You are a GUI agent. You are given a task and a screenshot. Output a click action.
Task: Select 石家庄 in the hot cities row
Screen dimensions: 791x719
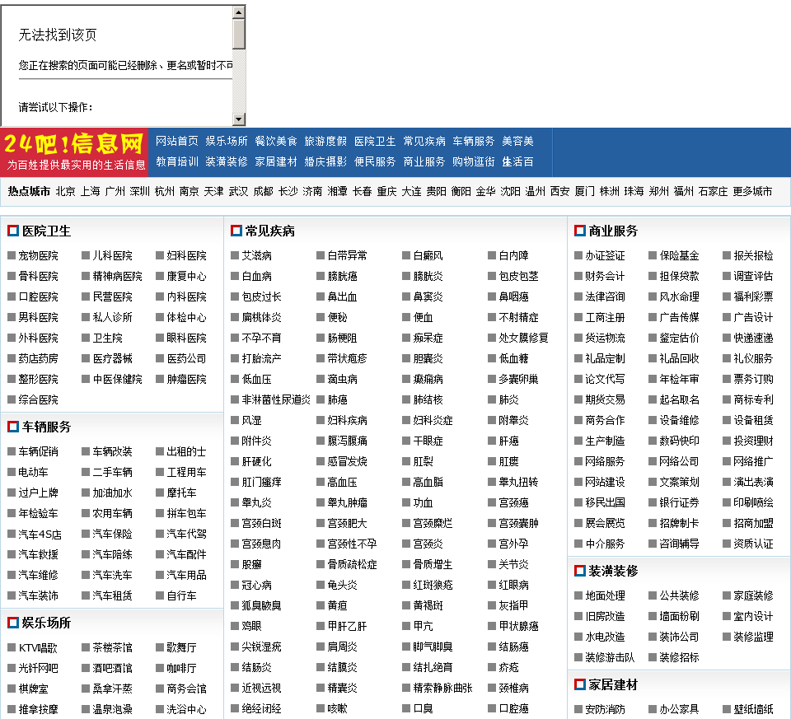tap(714, 192)
